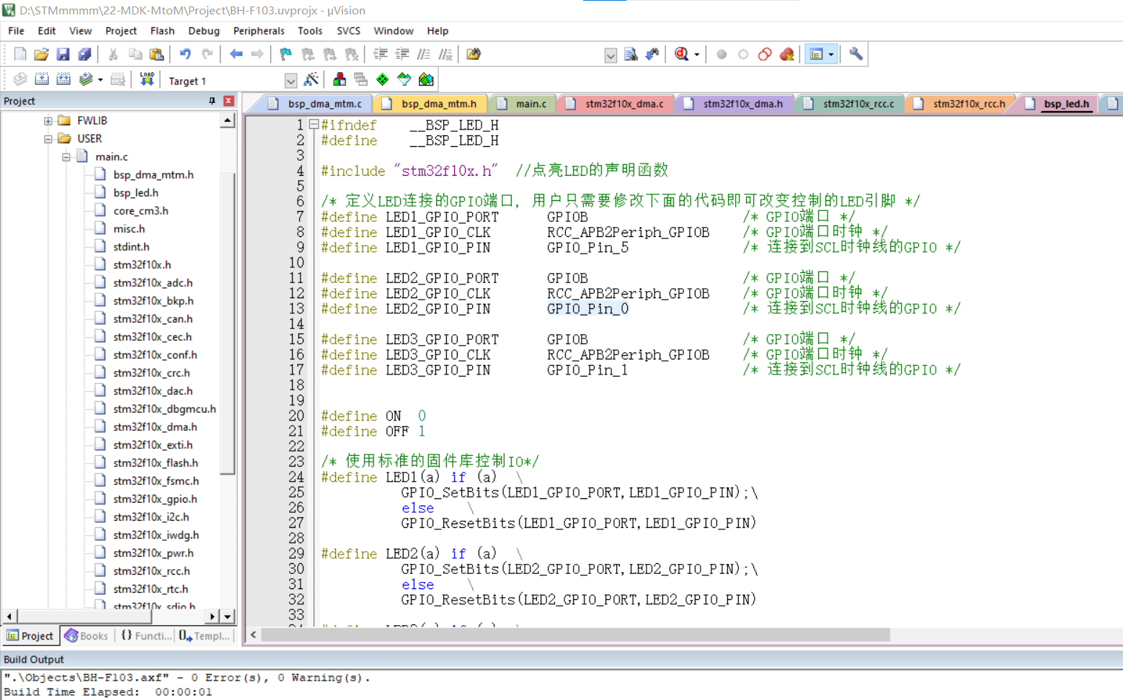Undo the last edit

coord(185,54)
